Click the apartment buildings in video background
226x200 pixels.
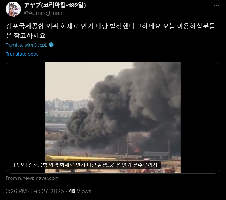67,107
